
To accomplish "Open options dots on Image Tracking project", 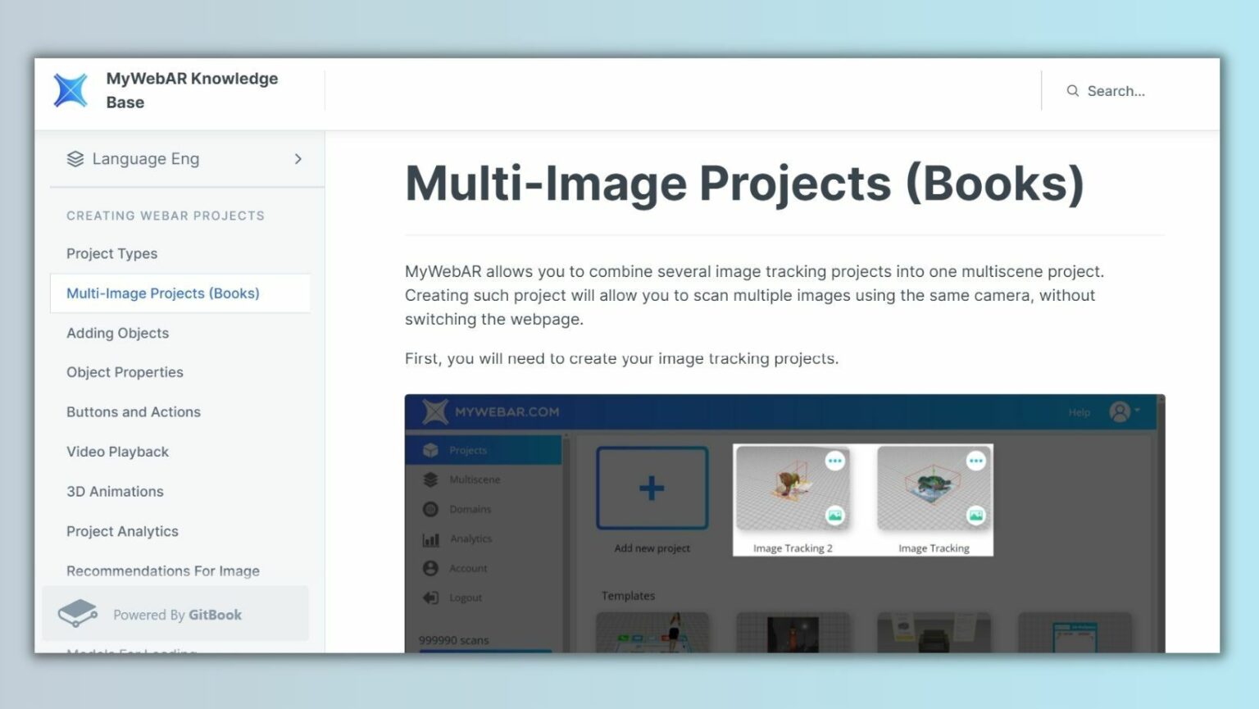I will (975, 461).
